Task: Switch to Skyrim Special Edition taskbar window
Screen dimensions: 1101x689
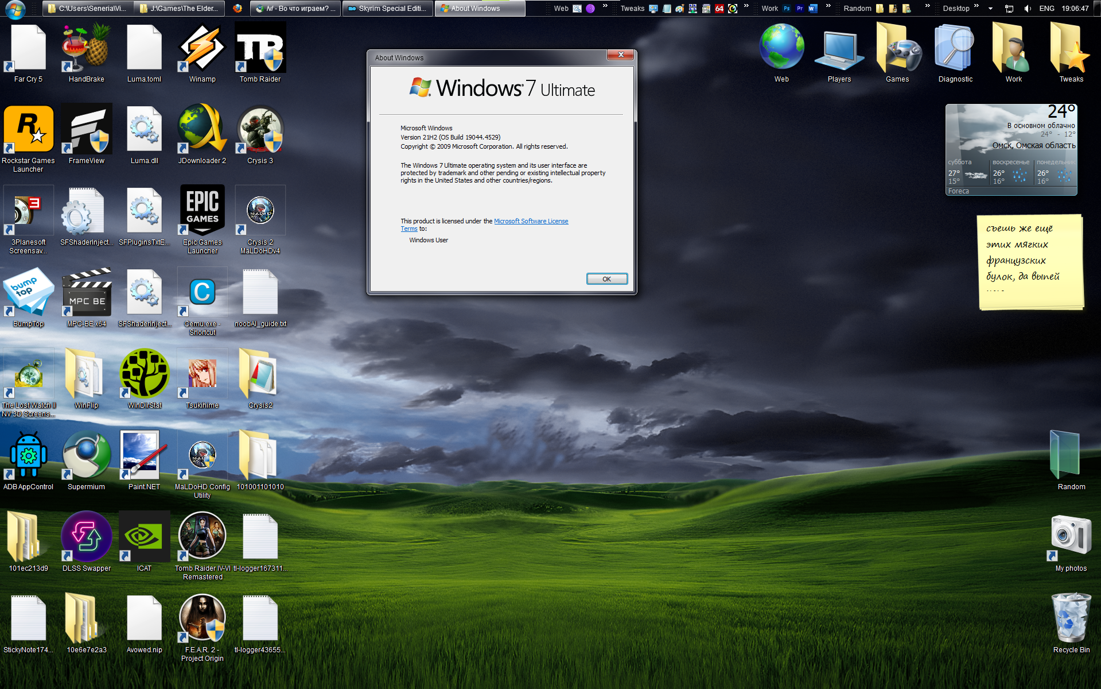Action: [387, 9]
